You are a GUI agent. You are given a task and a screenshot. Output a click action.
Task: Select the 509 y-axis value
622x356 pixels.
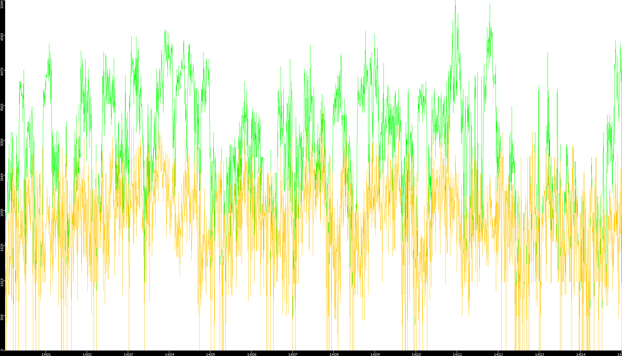[2, 317]
